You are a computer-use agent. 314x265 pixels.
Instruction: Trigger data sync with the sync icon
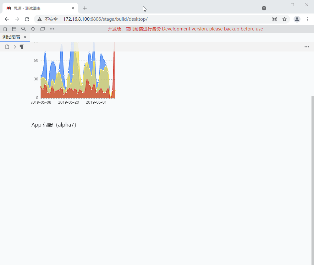click(x=33, y=29)
